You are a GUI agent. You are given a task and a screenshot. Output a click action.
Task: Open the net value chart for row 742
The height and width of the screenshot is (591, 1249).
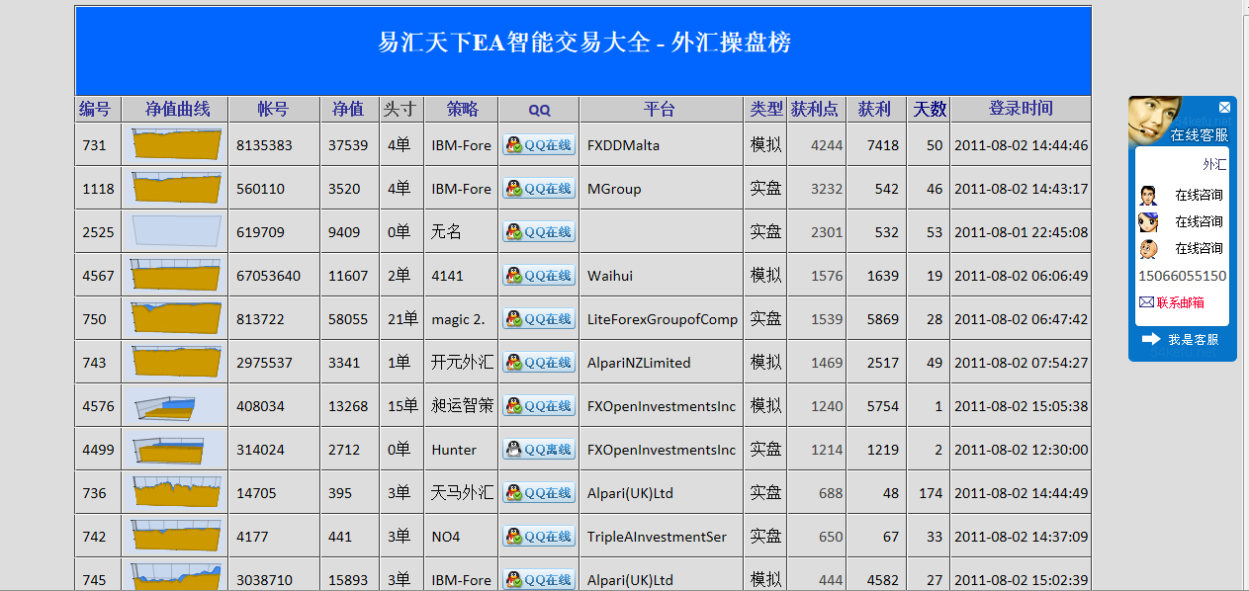pyautogui.click(x=177, y=536)
